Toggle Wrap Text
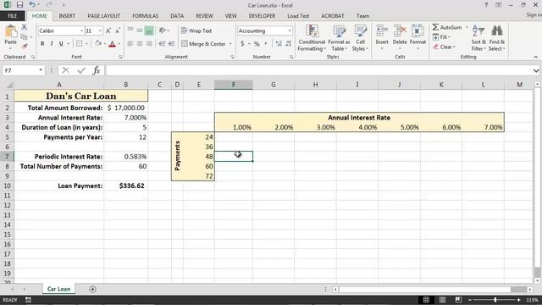542x305 pixels. coord(196,30)
